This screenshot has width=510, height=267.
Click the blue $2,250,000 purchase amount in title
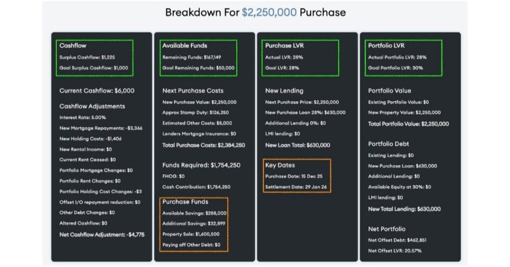(269, 12)
